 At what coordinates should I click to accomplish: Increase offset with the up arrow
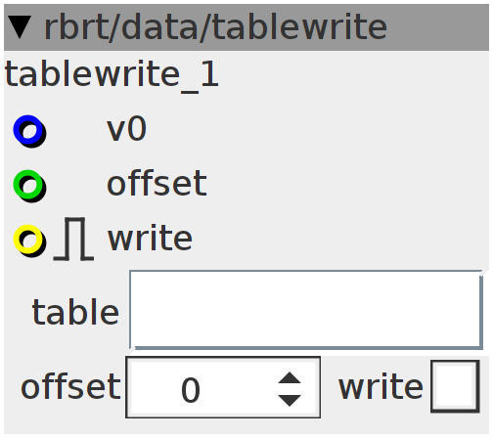290,377
